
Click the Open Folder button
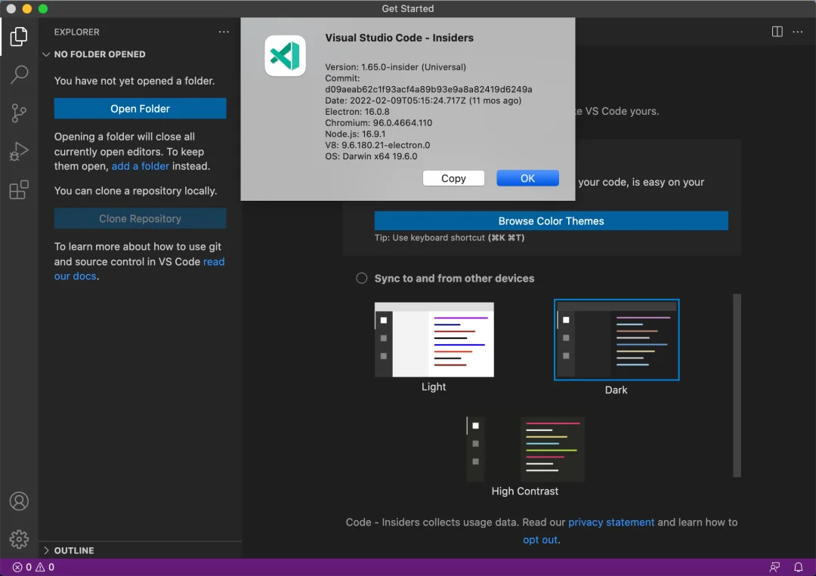coord(140,109)
